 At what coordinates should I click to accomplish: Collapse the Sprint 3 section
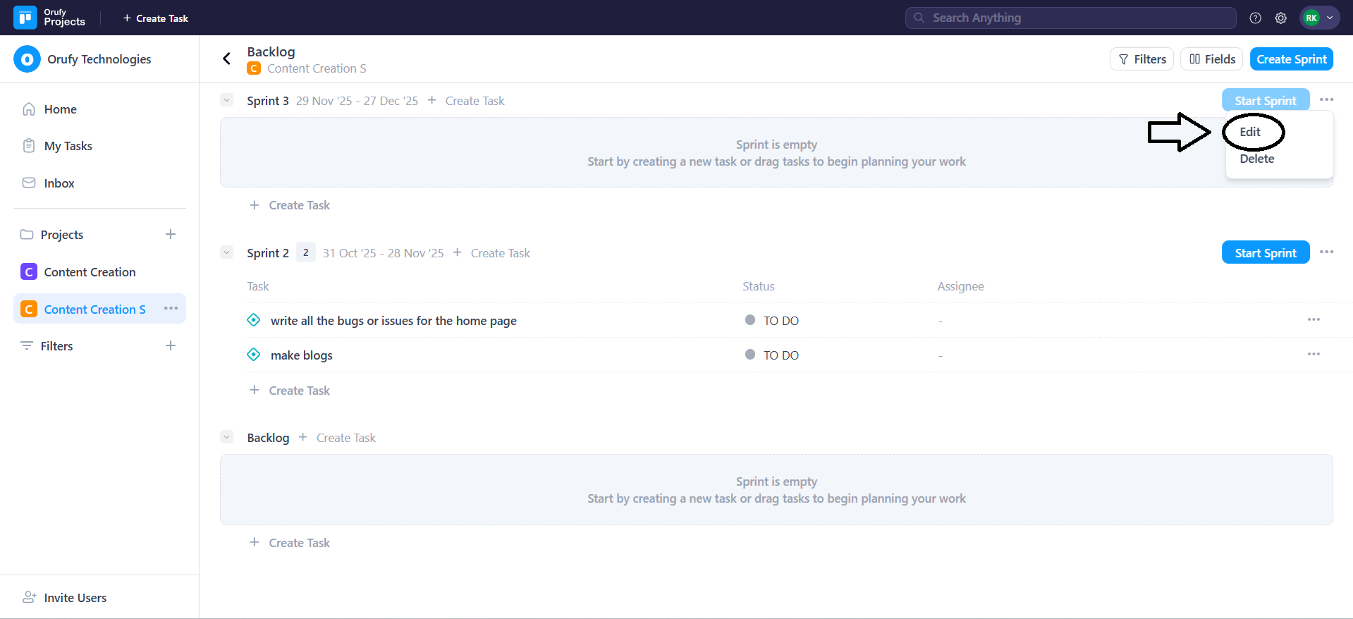pyautogui.click(x=226, y=100)
